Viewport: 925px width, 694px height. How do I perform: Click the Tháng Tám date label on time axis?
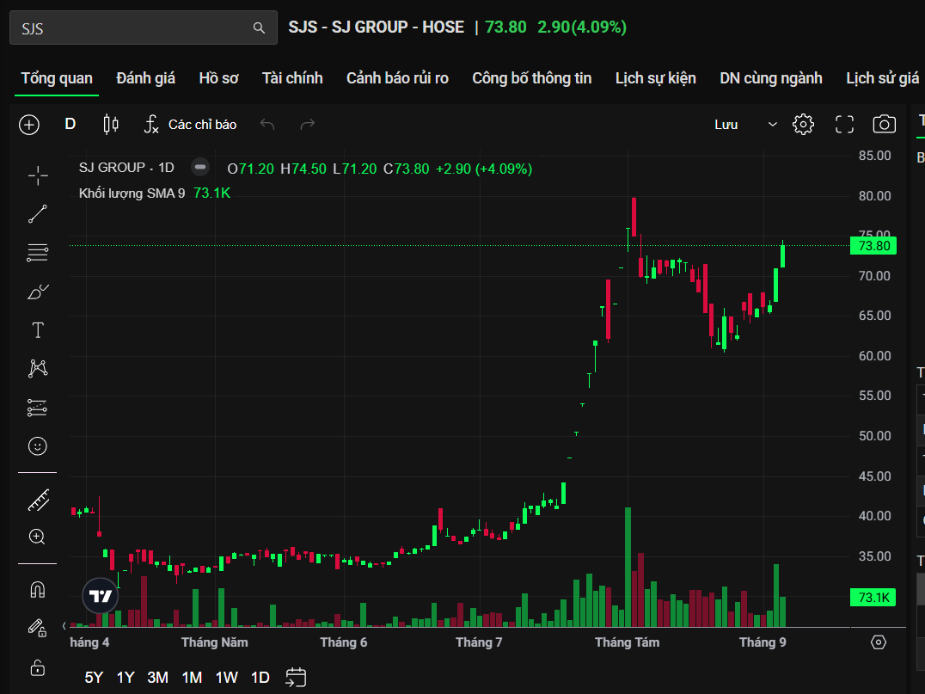[x=627, y=642]
